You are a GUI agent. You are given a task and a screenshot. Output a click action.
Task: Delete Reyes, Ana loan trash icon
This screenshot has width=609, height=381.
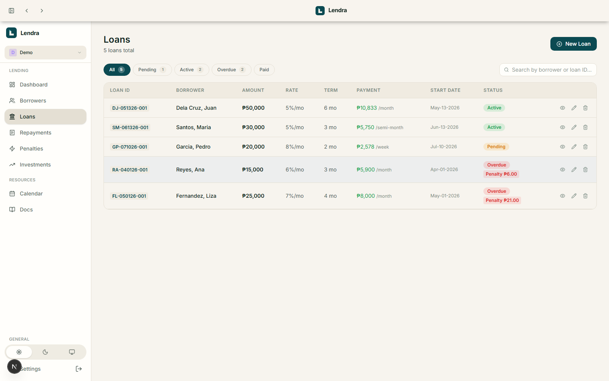pos(585,170)
